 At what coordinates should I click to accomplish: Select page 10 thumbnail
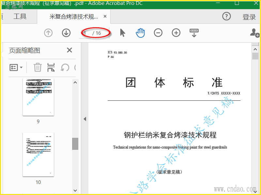38,155
